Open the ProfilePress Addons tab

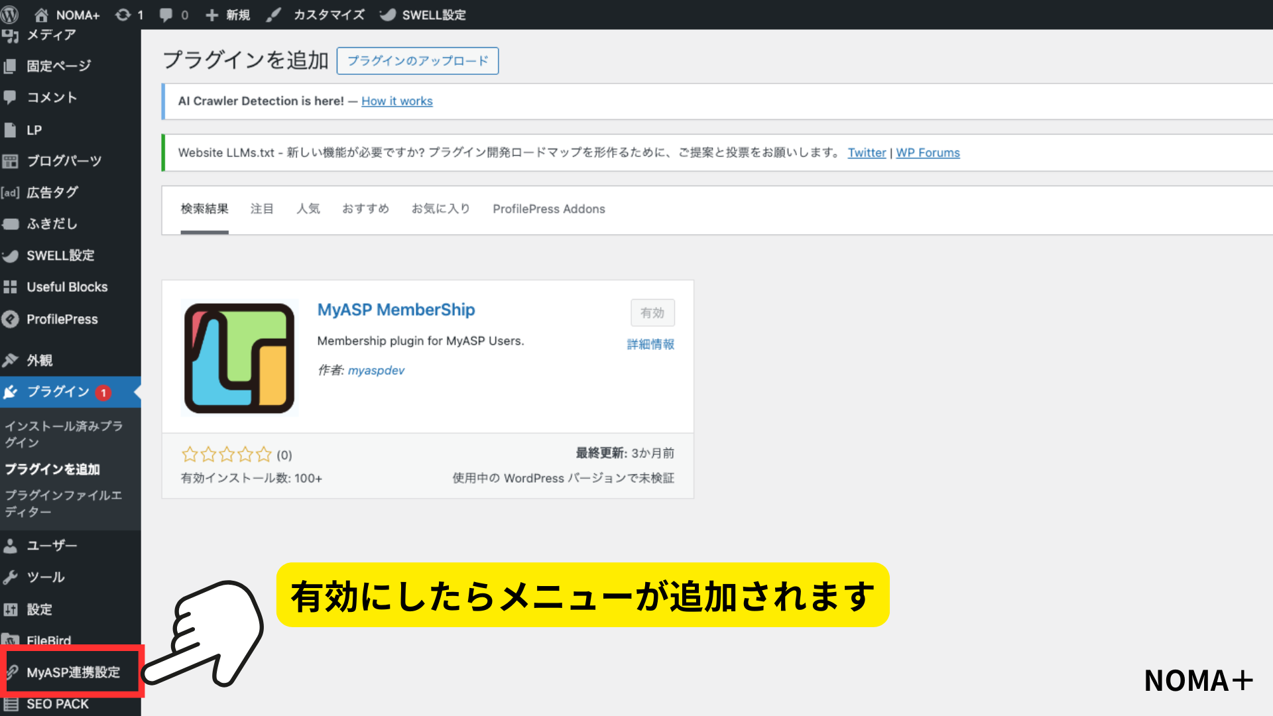pos(549,209)
